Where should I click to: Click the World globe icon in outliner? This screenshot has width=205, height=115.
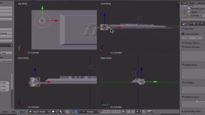pyautogui.click(x=189, y=12)
